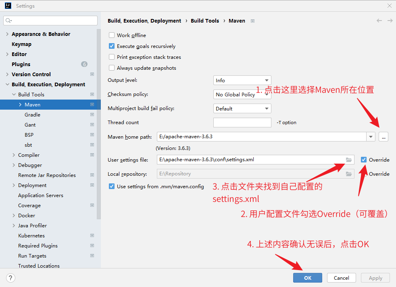
Task: Open the Keymap settings page
Action: tap(21, 44)
